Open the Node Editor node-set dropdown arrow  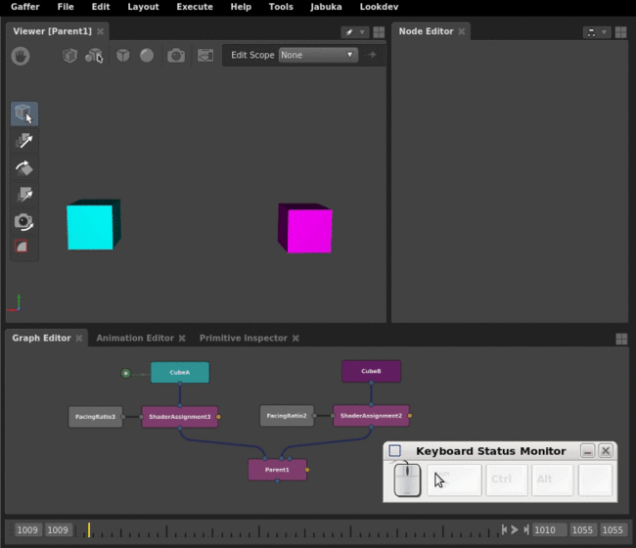[x=604, y=32]
